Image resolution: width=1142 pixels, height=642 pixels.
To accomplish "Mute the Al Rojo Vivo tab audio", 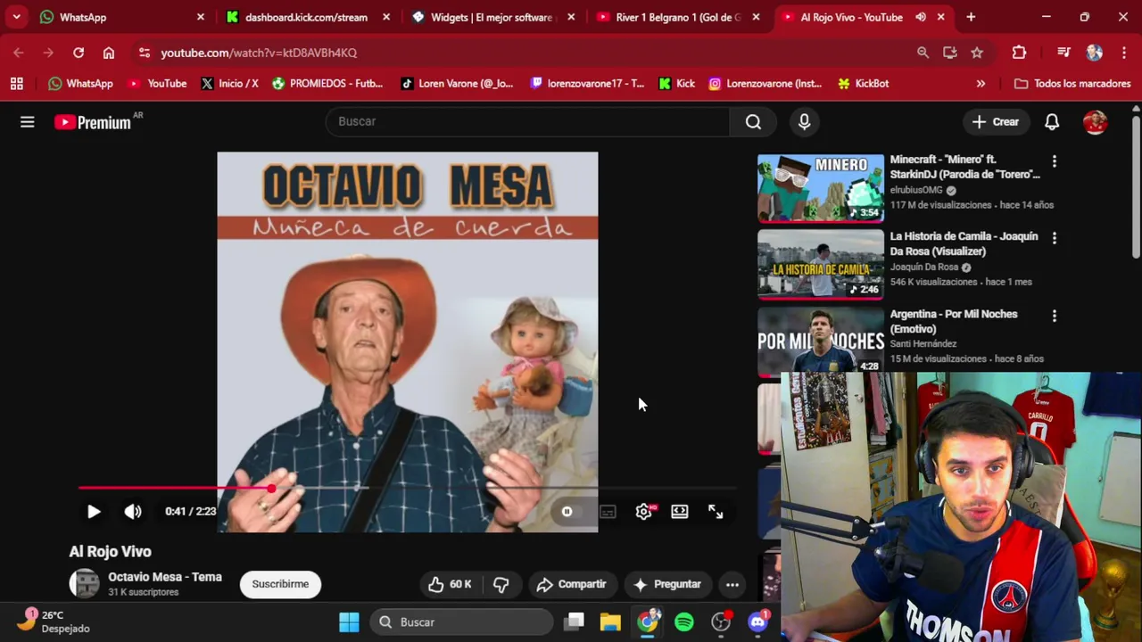I will pos(921,17).
